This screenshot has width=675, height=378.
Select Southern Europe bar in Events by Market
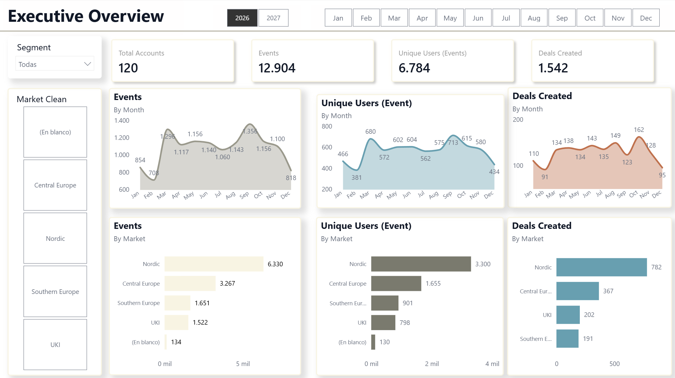pyautogui.click(x=177, y=303)
